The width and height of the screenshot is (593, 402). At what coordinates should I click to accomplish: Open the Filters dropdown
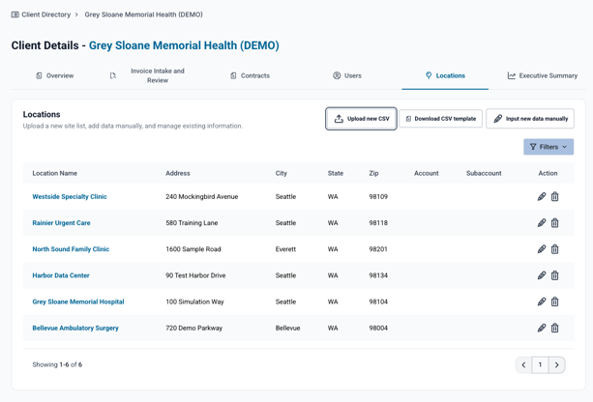[x=549, y=147]
